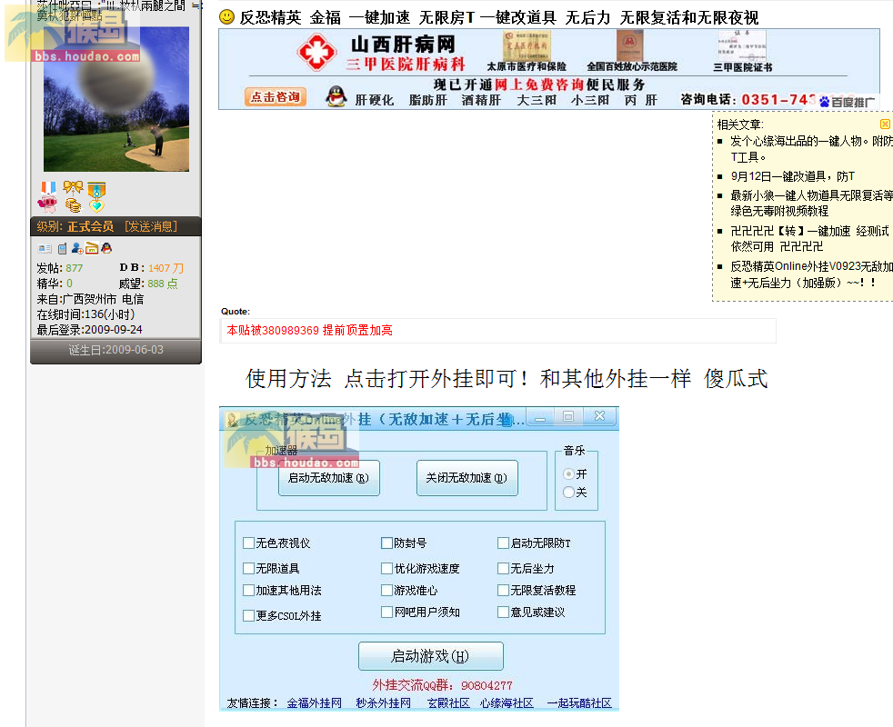Click the mail folder icon in user panel

pos(92,248)
